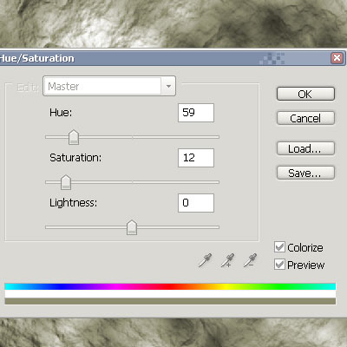347x347 pixels.
Task: Select the plain eyedropper tool
Action: 206,260
